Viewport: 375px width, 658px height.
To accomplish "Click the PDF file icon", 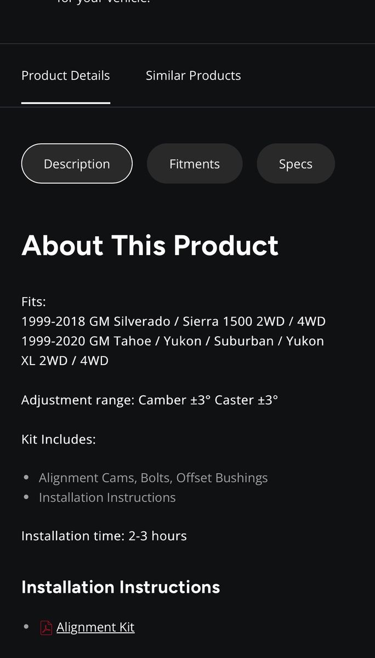I will click(47, 627).
